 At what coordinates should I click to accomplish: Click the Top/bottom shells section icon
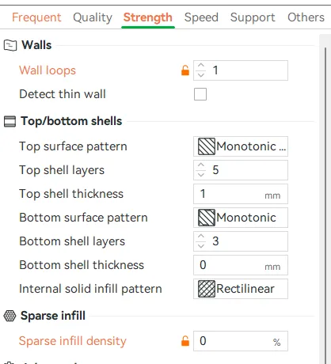(x=10, y=122)
